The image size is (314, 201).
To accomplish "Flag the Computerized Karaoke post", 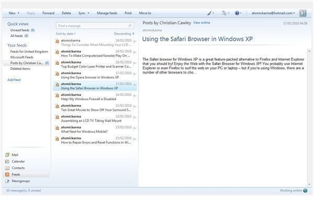I will [134, 52].
